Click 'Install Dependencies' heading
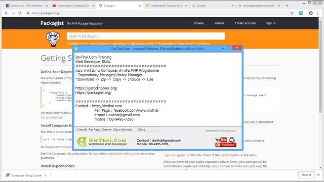Viewport: 324px width, 182px height. pos(58,166)
